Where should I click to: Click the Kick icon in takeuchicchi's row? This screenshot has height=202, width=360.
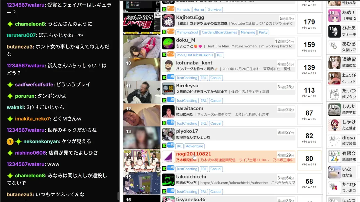[164, 191]
